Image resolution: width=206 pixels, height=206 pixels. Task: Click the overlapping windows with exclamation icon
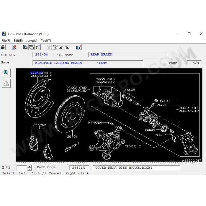point(38,47)
